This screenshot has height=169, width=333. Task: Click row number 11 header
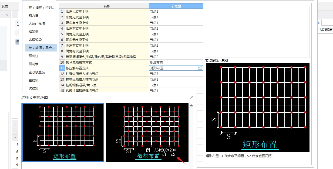(62, 68)
